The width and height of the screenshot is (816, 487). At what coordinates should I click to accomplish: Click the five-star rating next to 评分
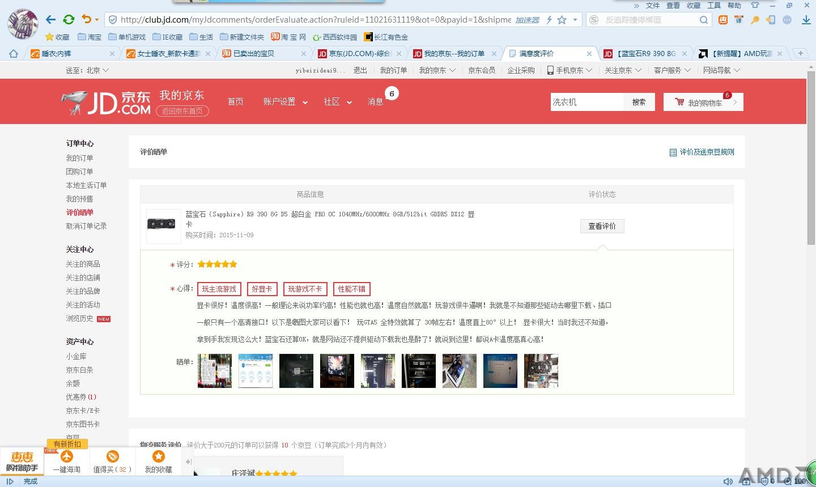point(218,264)
